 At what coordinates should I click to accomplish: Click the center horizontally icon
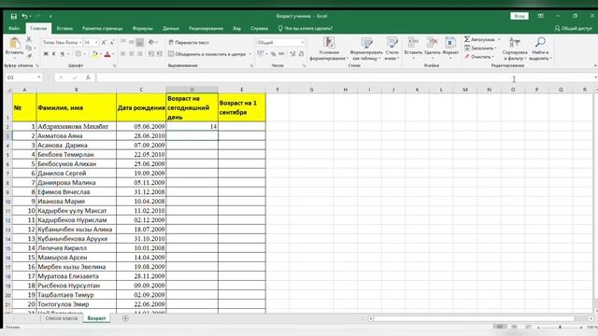pyautogui.click(x=132, y=54)
